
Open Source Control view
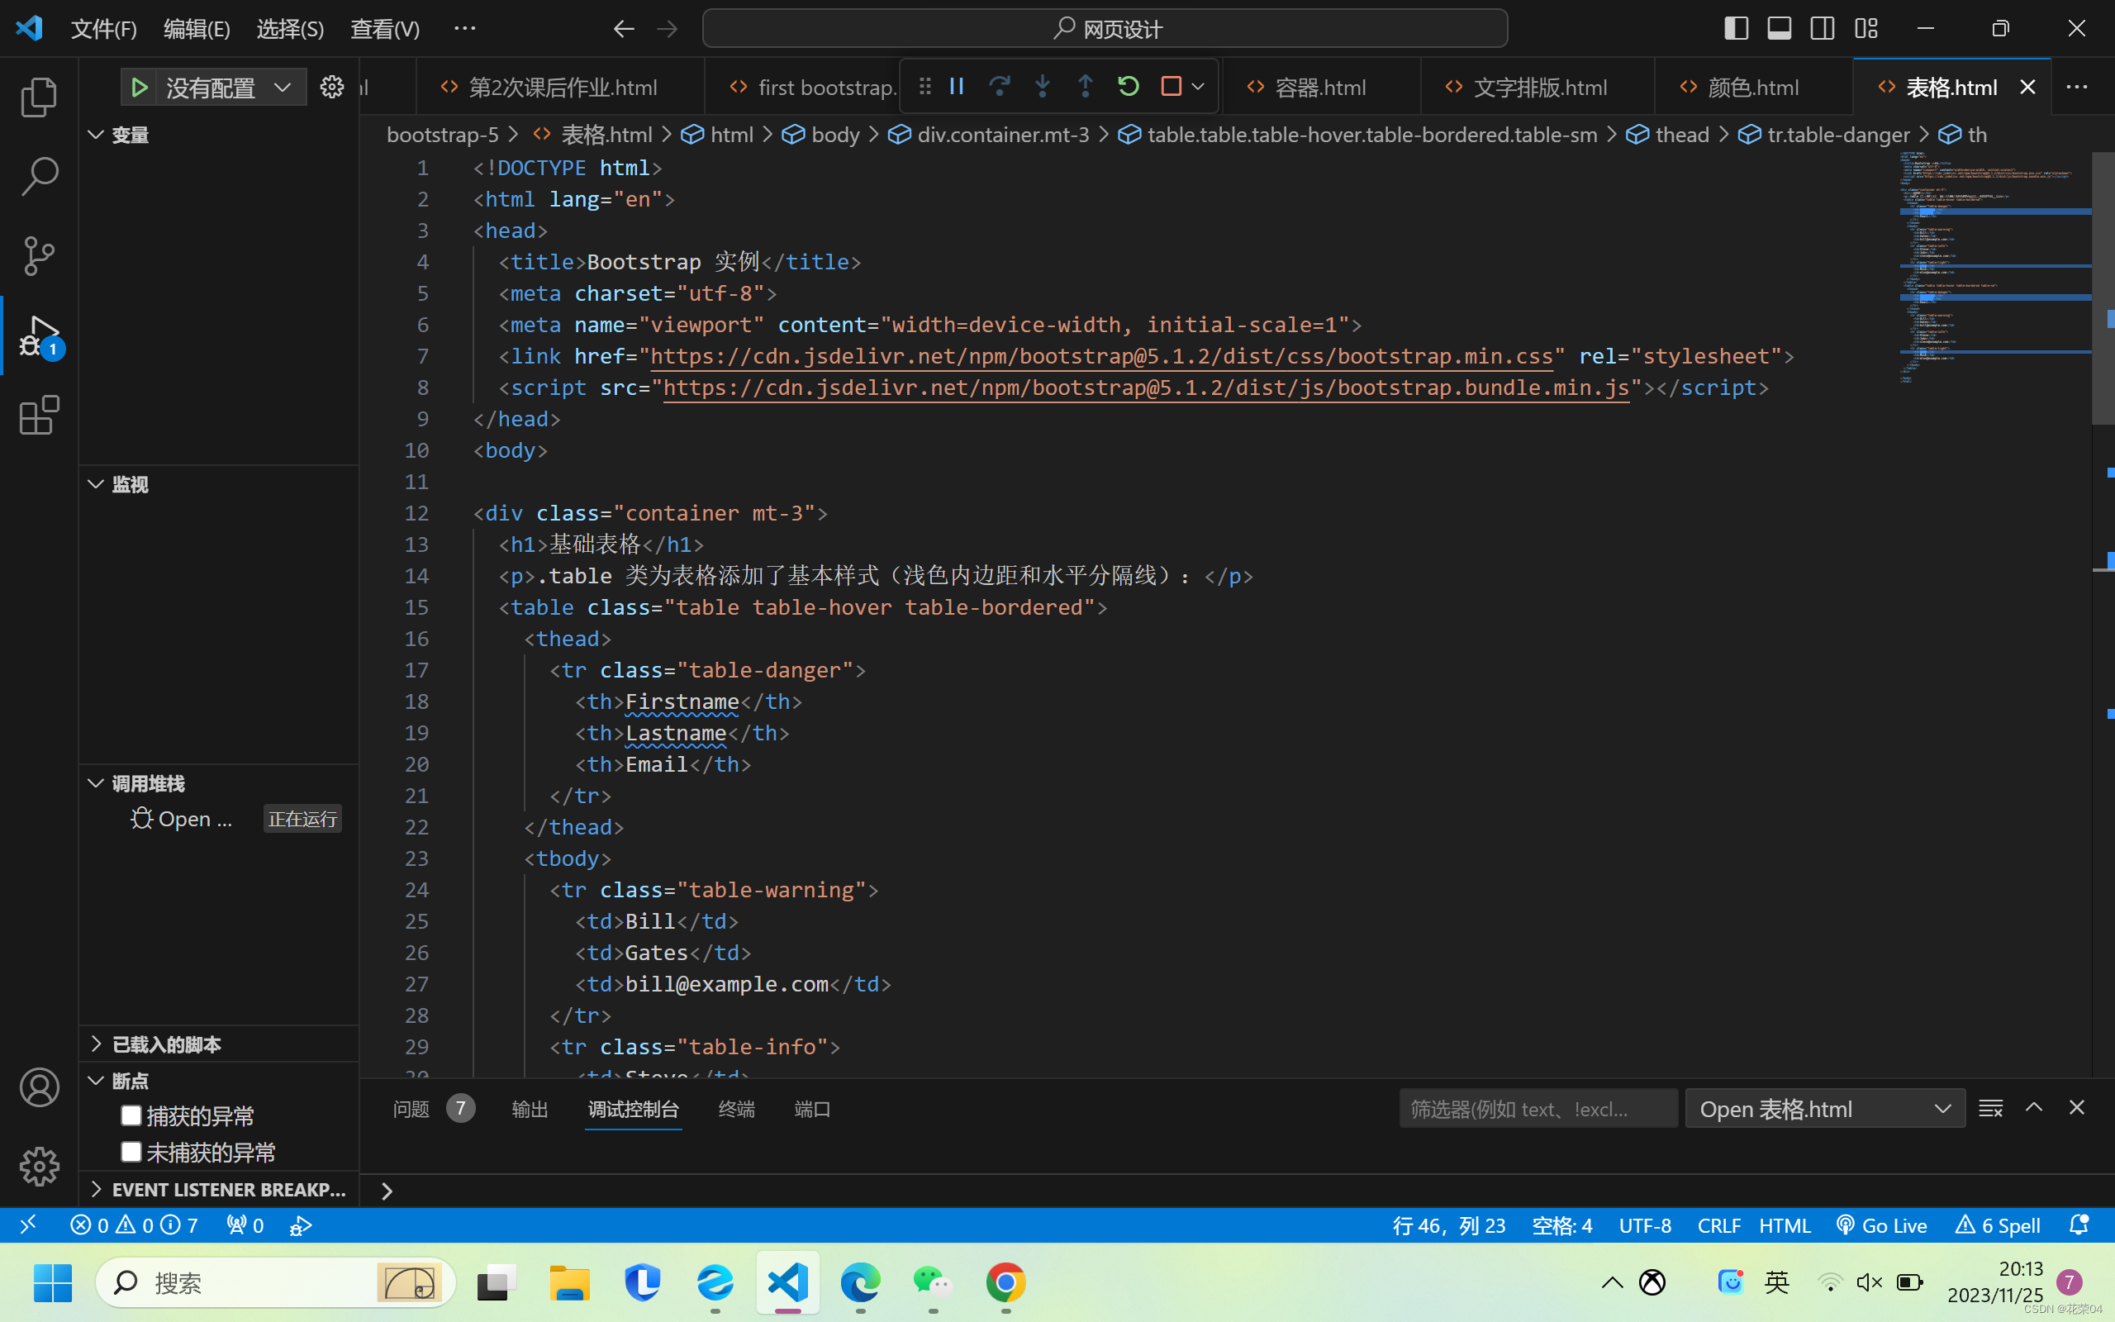[x=39, y=255]
